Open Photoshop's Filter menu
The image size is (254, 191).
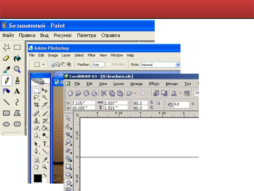tap(92, 55)
